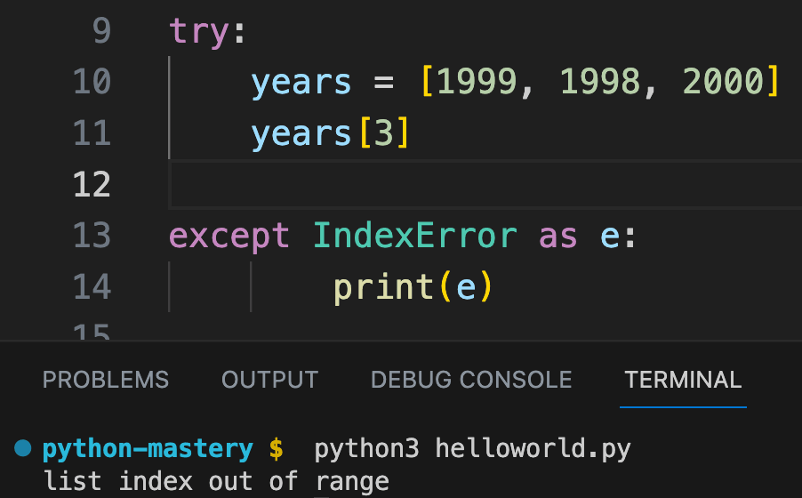Click line number 9 in the gutter

(x=101, y=31)
